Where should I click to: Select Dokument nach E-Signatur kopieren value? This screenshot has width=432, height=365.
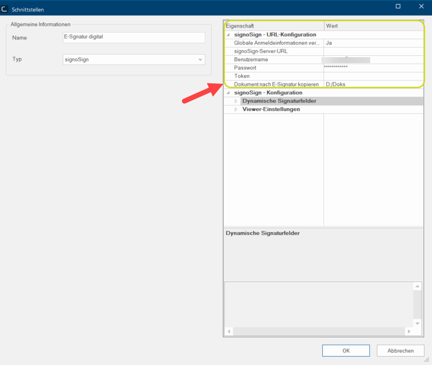373,84
